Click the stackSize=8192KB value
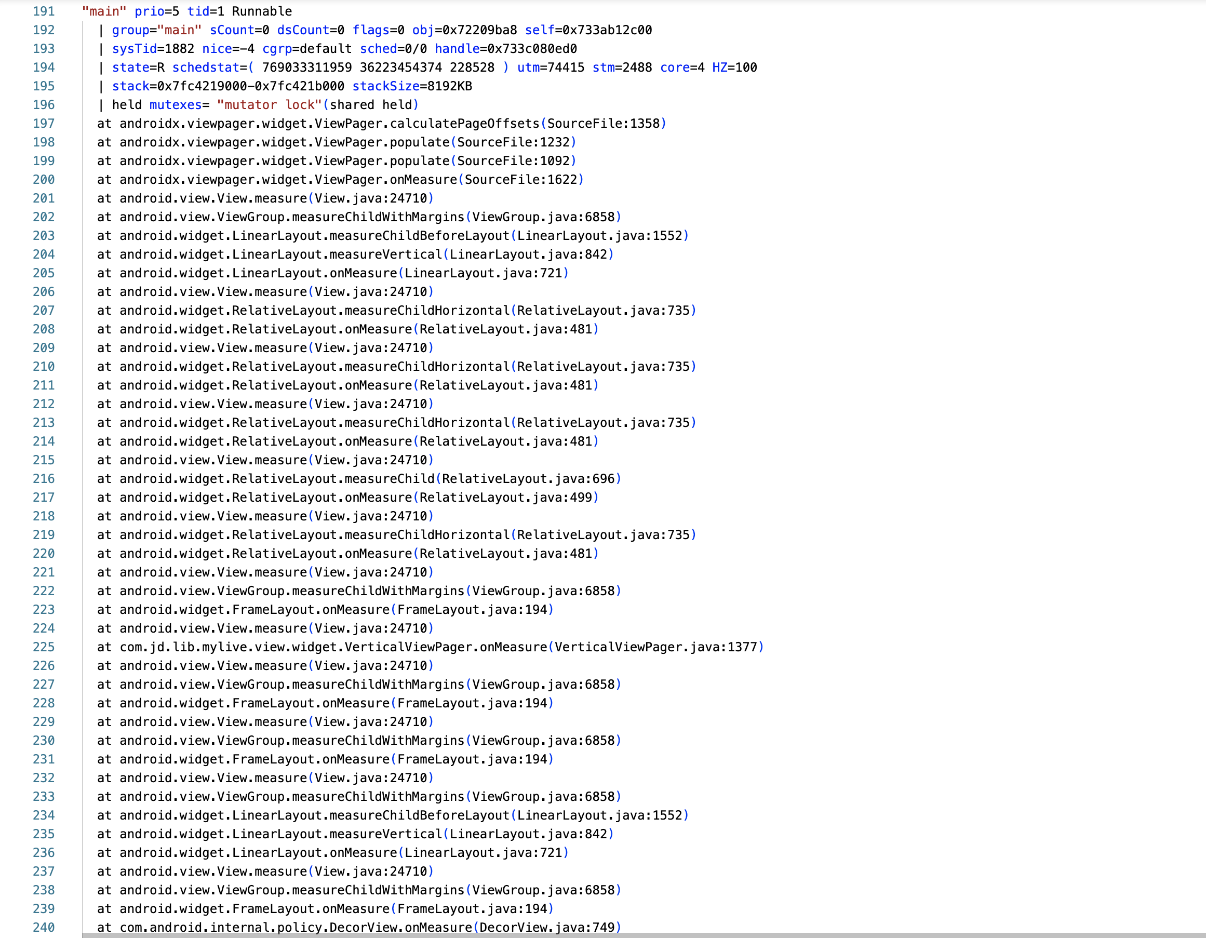The height and width of the screenshot is (938, 1206). pos(412,86)
